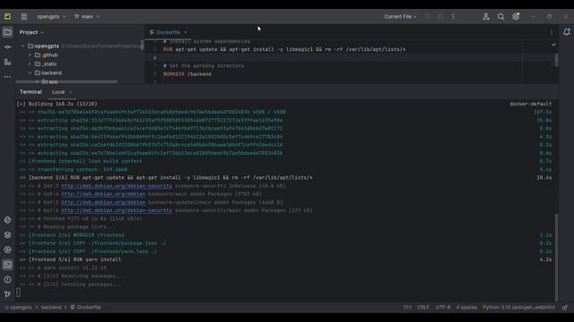Click the Search Everywhere magnifier
This screenshot has height=322, width=574.
(x=500, y=16)
